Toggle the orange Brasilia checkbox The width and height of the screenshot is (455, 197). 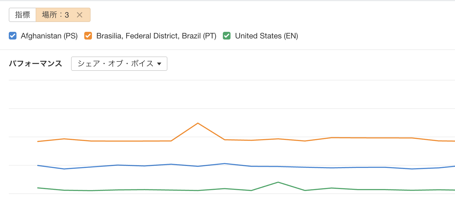tap(88, 36)
